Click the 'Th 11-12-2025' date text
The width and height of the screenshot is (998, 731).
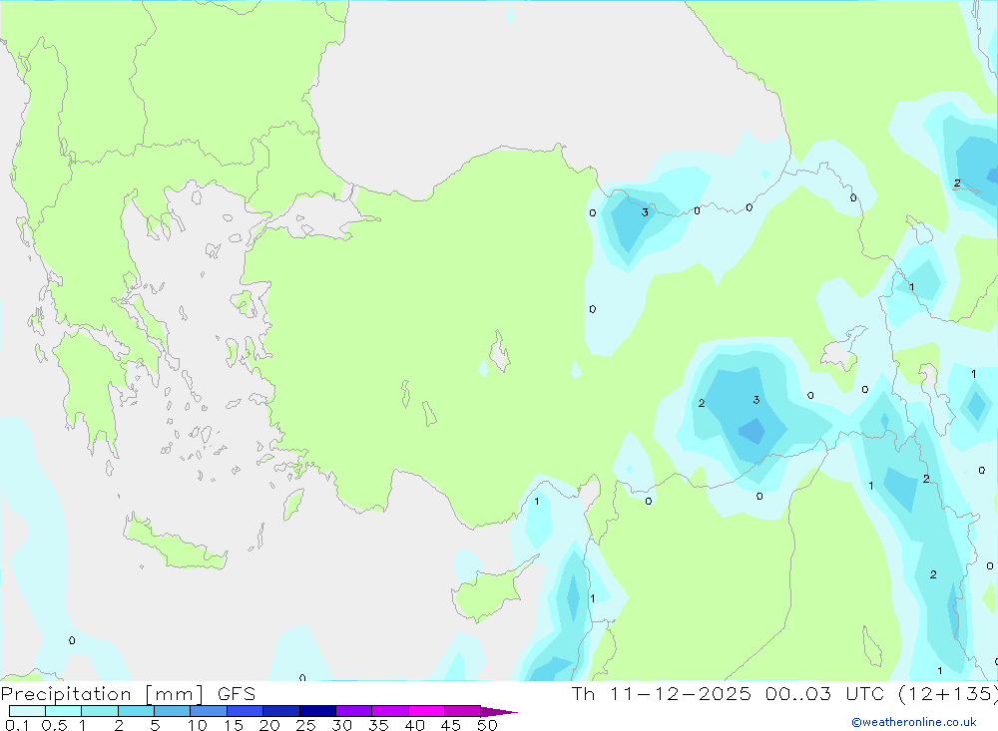pos(662,694)
